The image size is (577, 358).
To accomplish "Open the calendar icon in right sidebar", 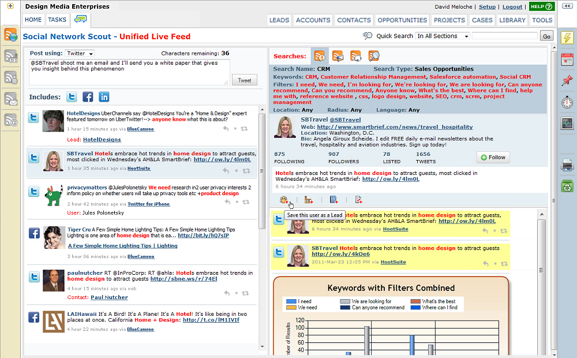I will [567, 59].
